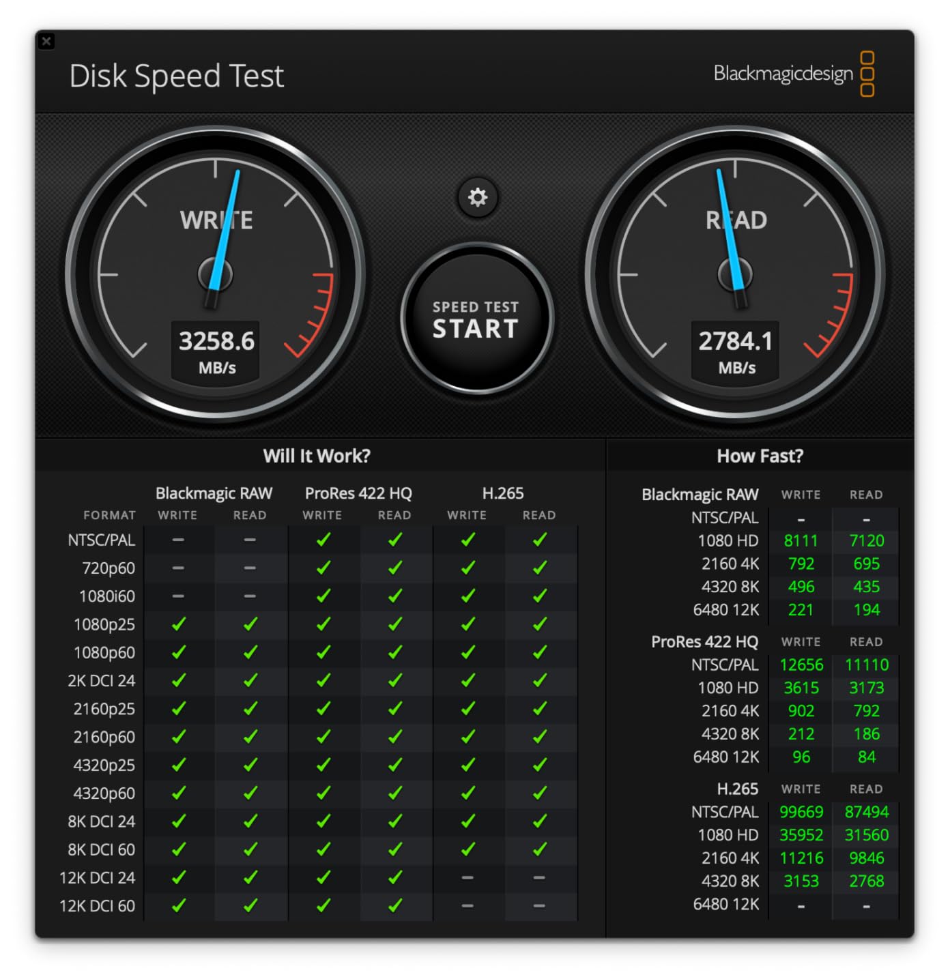Switch to the Will It Work panel

pos(317,456)
